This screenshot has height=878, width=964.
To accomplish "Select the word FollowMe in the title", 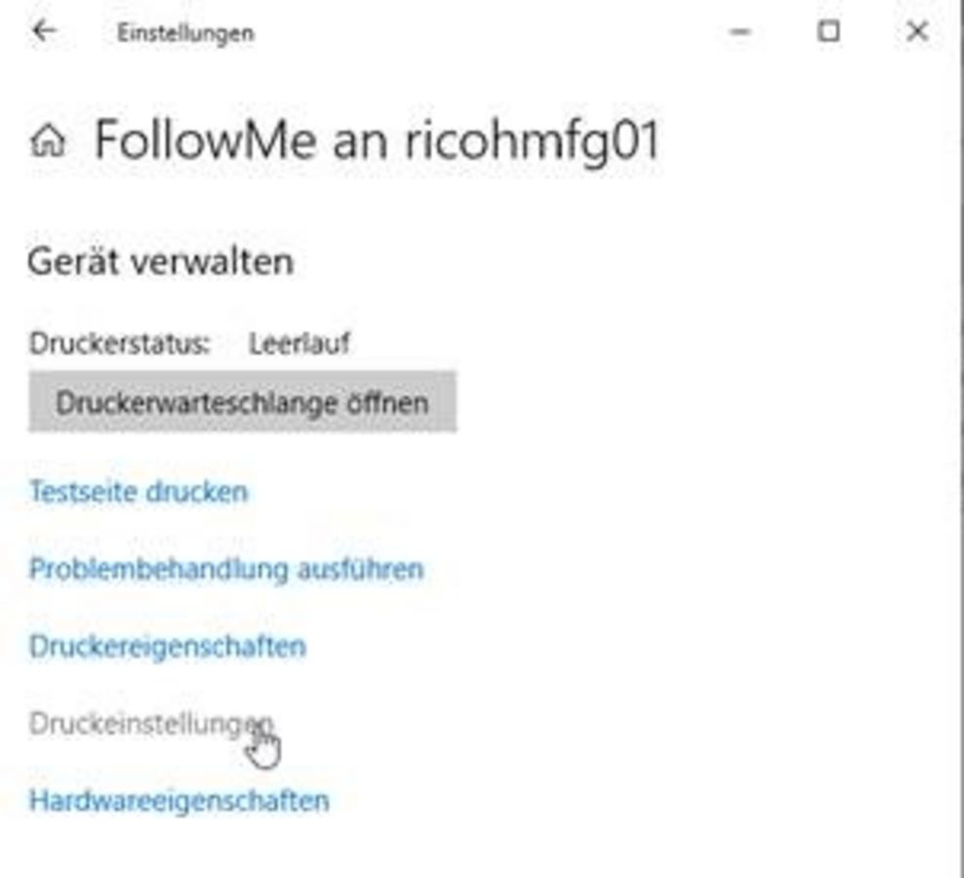I will (x=205, y=140).
